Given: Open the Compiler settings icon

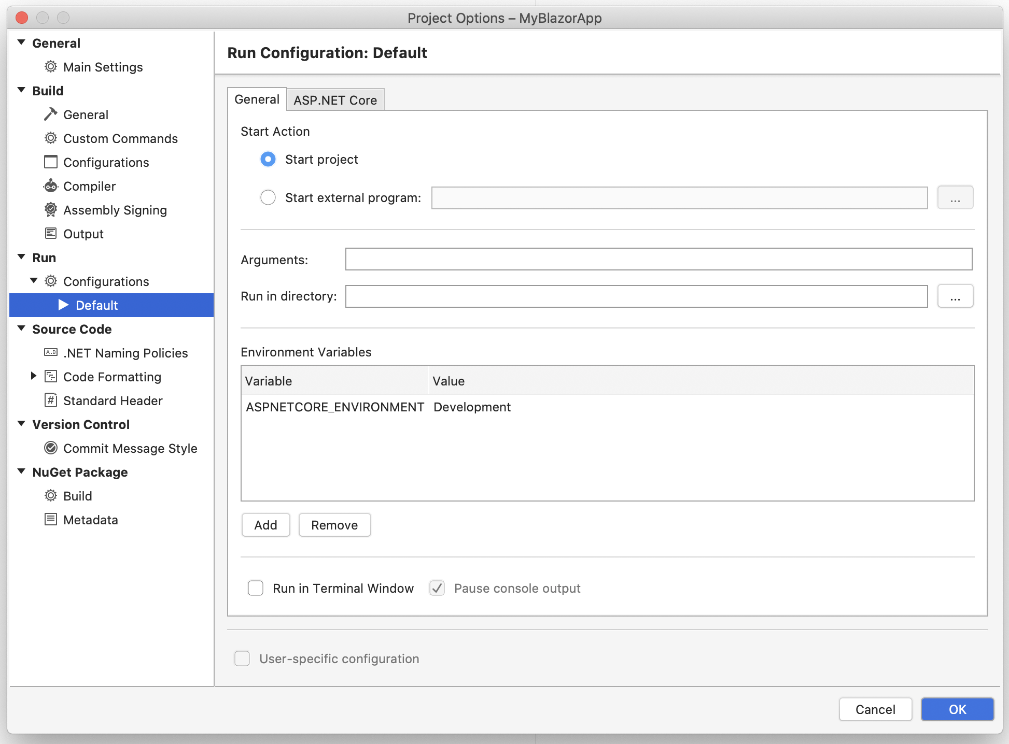Looking at the screenshot, I should coord(51,186).
